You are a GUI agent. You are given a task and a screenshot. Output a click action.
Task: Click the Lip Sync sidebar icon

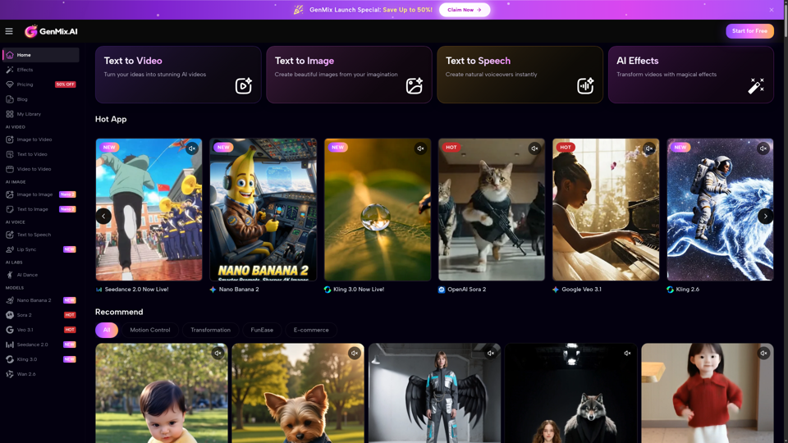(10, 249)
